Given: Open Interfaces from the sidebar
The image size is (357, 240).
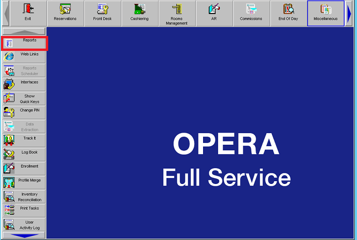Looking at the screenshot, I should pyautogui.click(x=24, y=85).
